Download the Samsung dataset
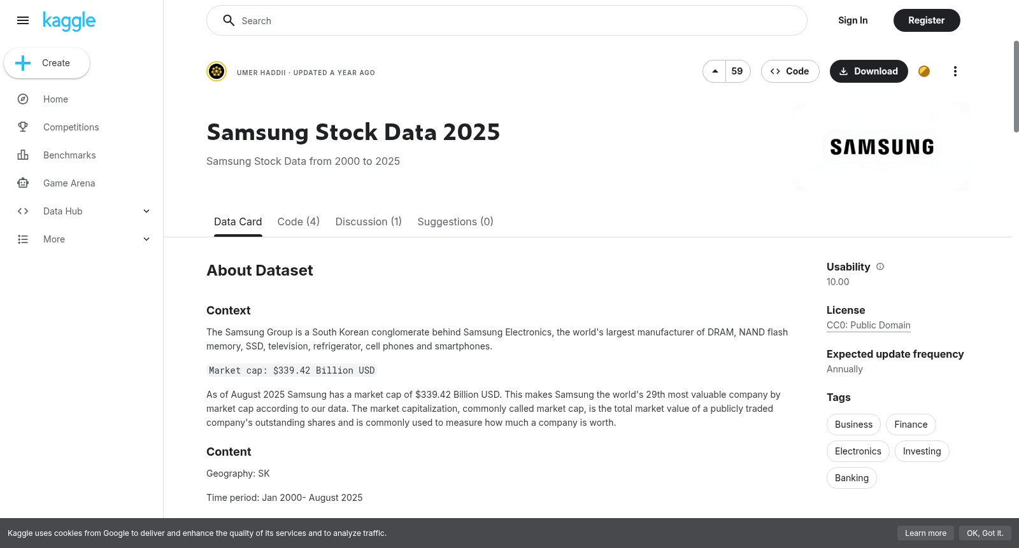The width and height of the screenshot is (1019, 548). [x=869, y=71]
